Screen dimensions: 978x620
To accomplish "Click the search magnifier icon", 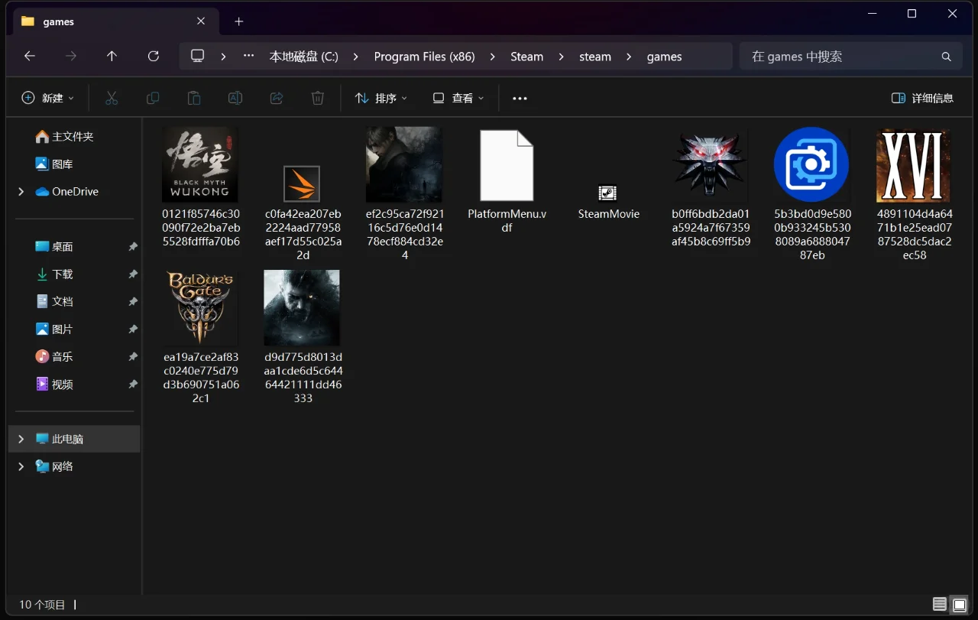I will pos(946,57).
